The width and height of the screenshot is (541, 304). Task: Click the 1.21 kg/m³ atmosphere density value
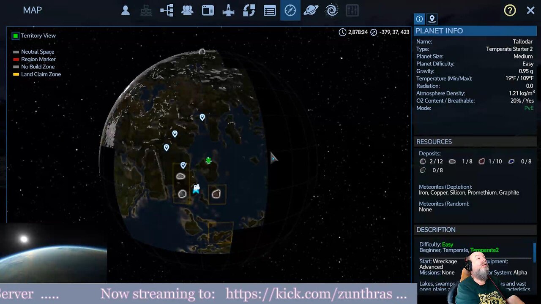[x=522, y=93]
